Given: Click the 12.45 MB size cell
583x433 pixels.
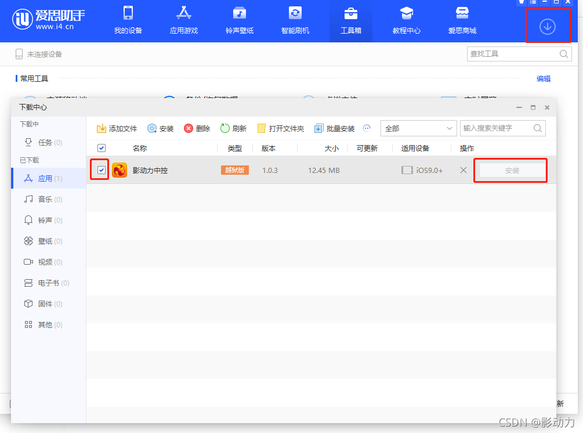Looking at the screenshot, I should pyautogui.click(x=324, y=171).
